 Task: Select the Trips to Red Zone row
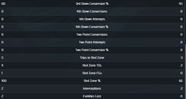coord(92,58)
